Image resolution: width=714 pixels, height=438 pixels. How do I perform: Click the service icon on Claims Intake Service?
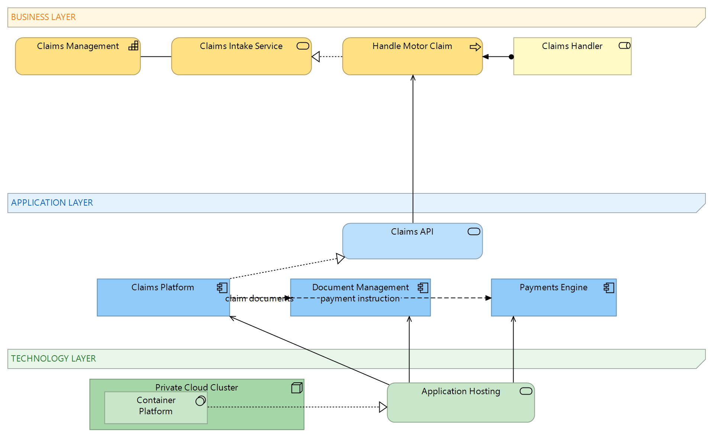(303, 46)
